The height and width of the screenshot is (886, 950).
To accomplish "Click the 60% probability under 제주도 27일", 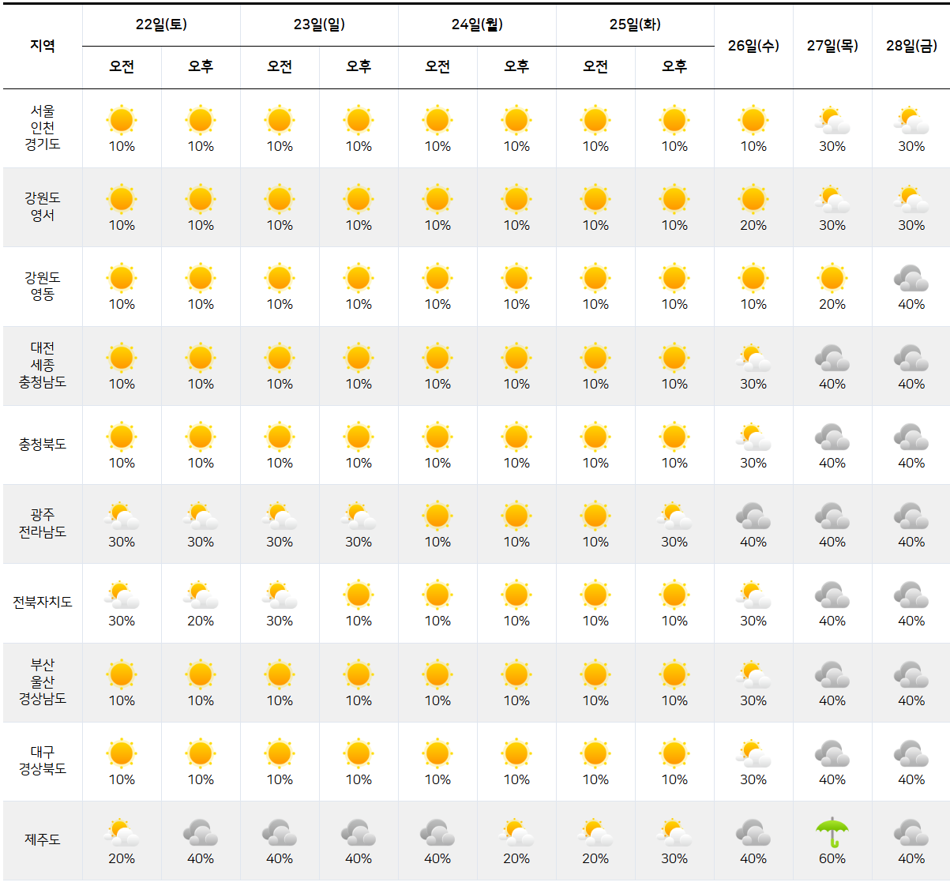I will [832, 858].
